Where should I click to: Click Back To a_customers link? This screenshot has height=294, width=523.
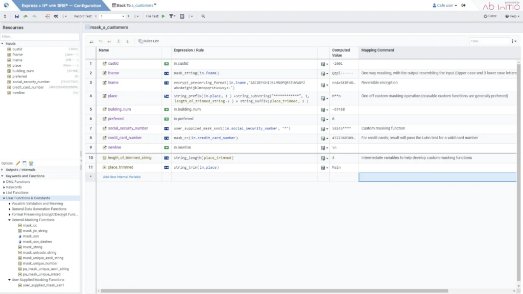[134, 5]
